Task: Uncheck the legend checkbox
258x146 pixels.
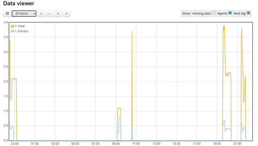Action: [x=230, y=13]
